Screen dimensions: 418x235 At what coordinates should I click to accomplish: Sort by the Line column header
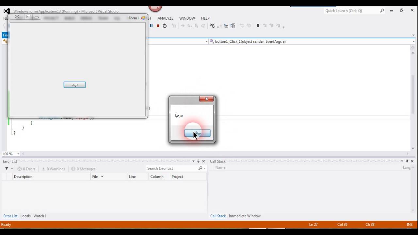pyautogui.click(x=137, y=177)
